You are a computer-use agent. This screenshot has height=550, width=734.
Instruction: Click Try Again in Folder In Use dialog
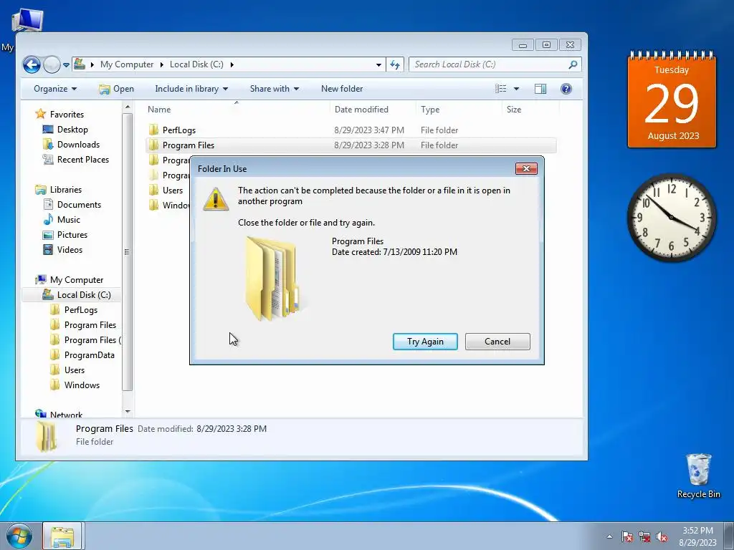425,342
